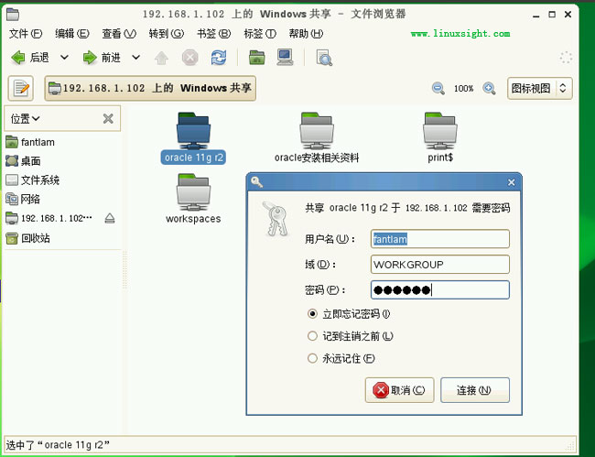Click the Search files magnifier icon
This screenshot has width=595, height=457.
pyautogui.click(x=324, y=58)
